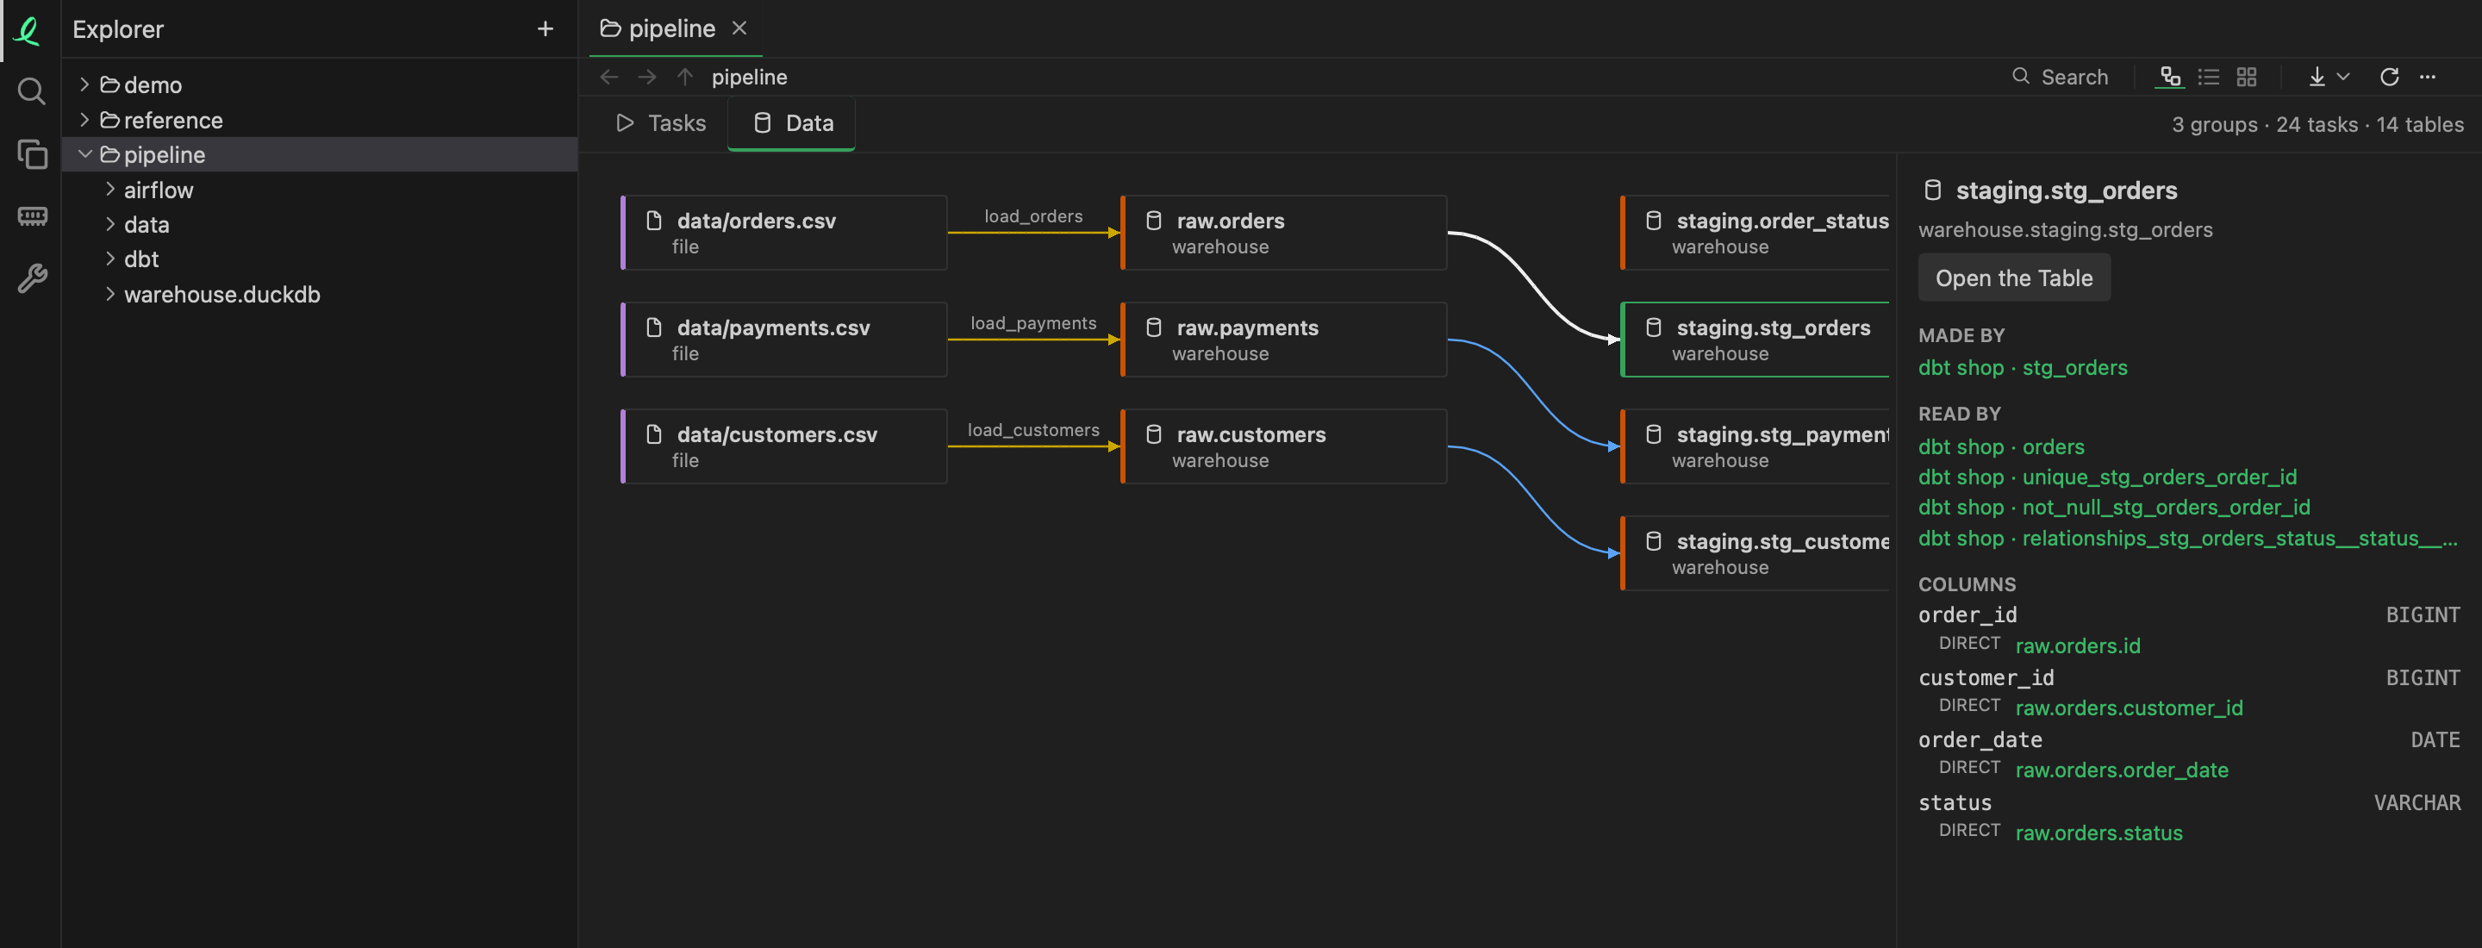Select the staging.stg_orders graph node
2482x948 pixels.
tap(1755, 339)
